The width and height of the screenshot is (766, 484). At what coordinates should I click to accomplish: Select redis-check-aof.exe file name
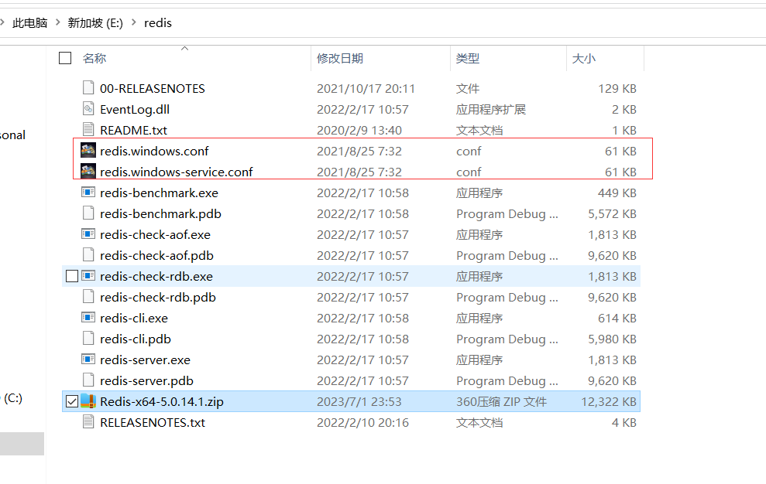click(x=156, y=235)
